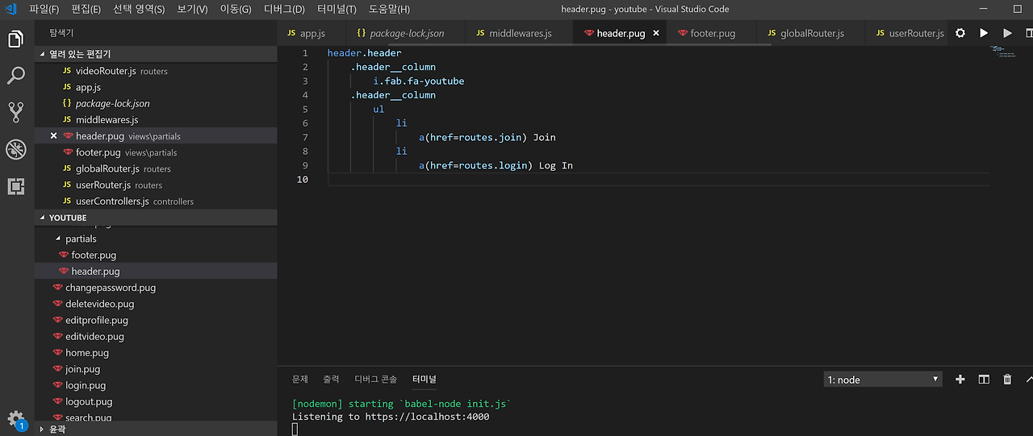Open footer.pug views\partials in open editors
1033x436 pixels.
pyautogui.click(x=157, y=152)
